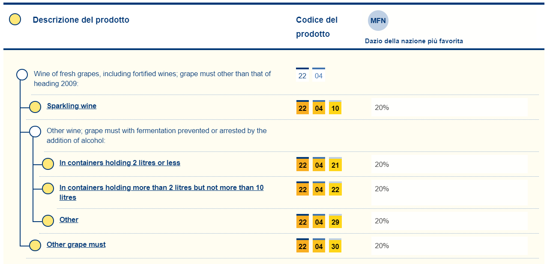
Task: Click the circle next to 'containers holding 2 litres or less'
Action: [x=48, y=163]
